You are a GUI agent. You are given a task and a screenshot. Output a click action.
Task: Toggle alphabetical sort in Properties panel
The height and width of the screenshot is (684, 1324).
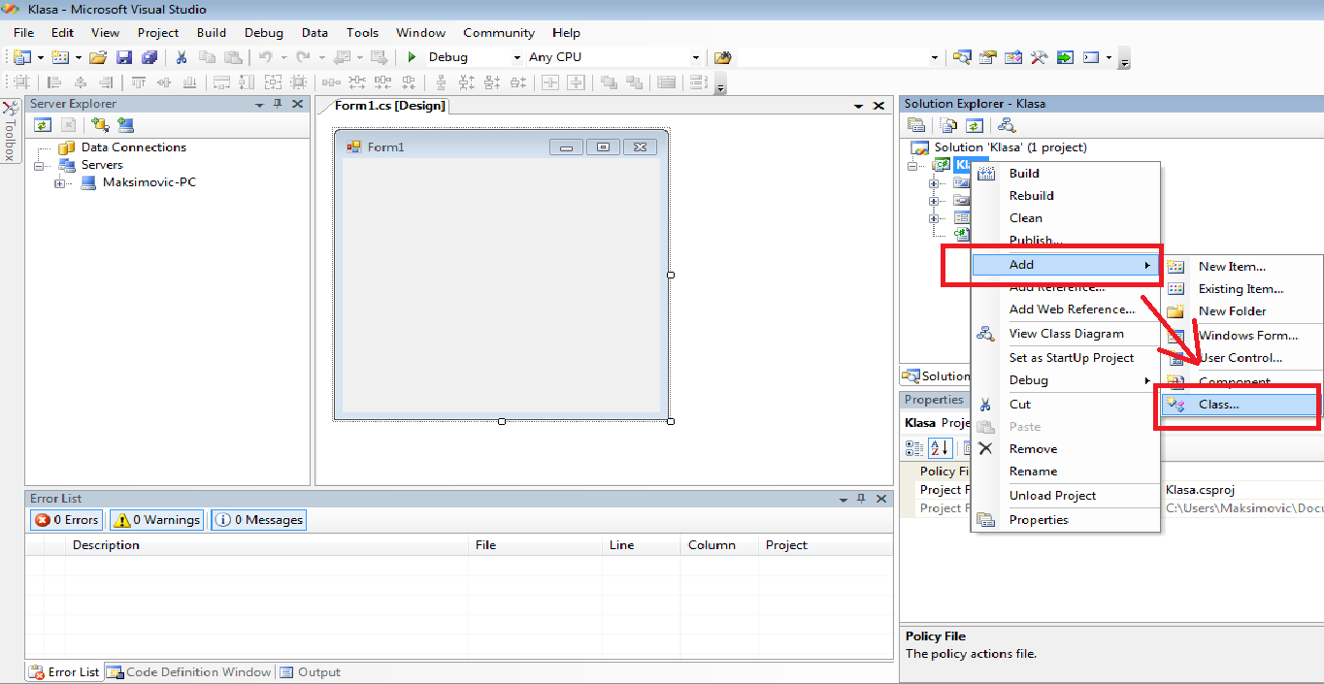[940, 448]
